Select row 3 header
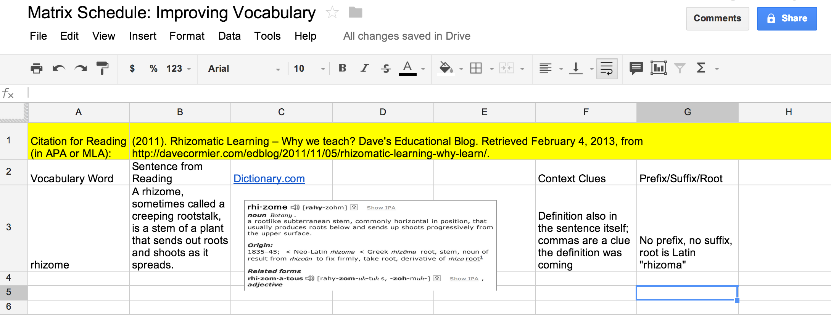The width and height of the screenshot is (831, 315). [x=14, y=228]
